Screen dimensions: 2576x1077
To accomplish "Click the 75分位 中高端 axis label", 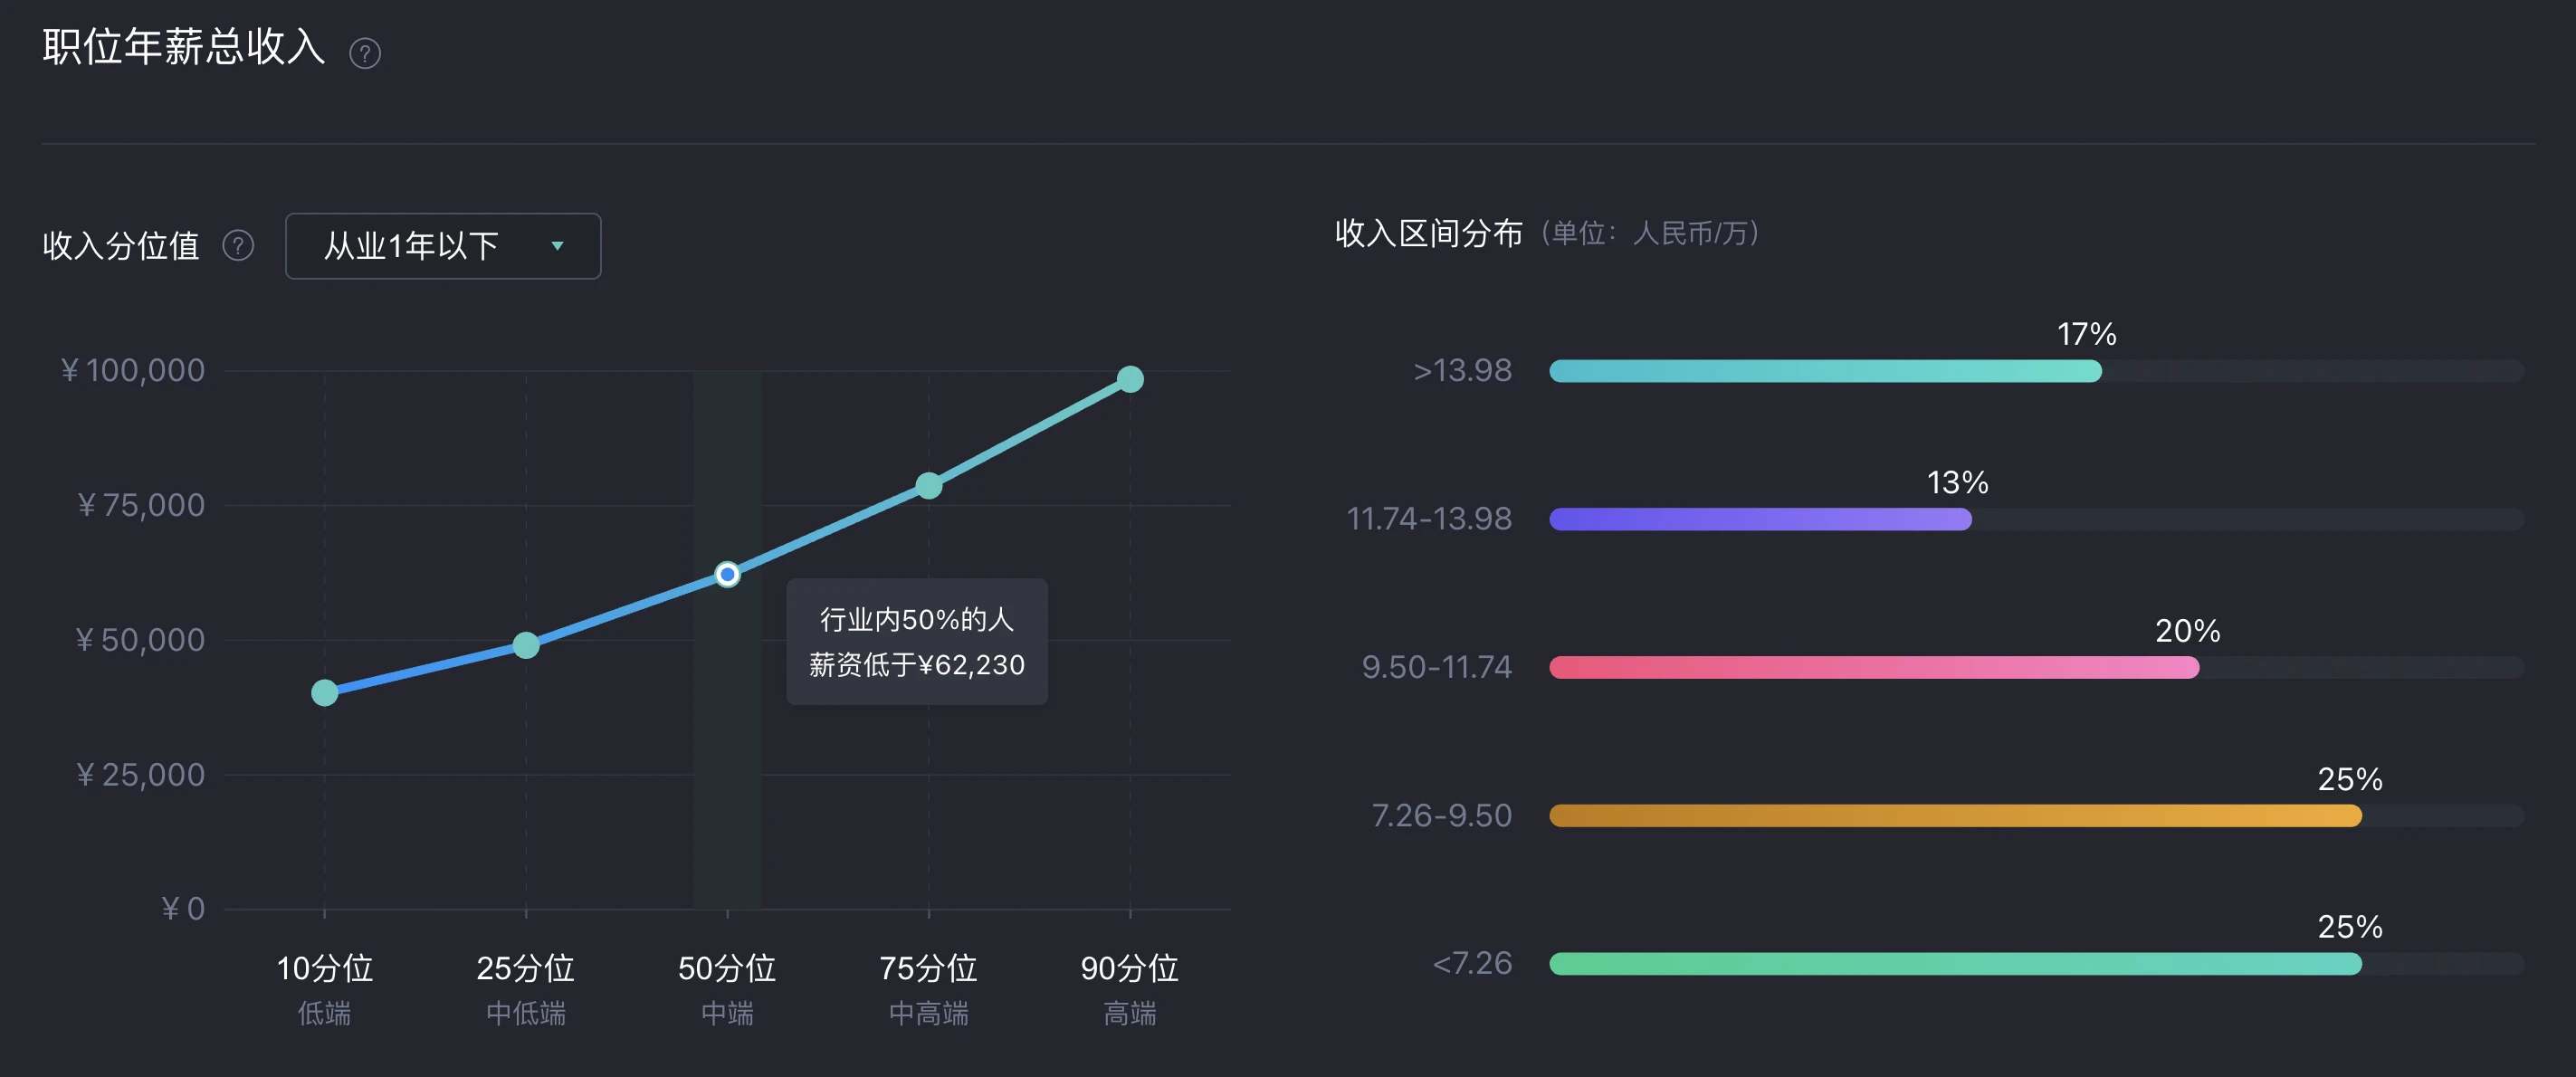I will pos(929,989).
